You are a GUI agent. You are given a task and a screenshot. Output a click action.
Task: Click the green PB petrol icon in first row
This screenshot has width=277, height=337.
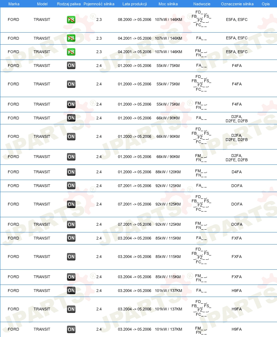tap(71, 19)
